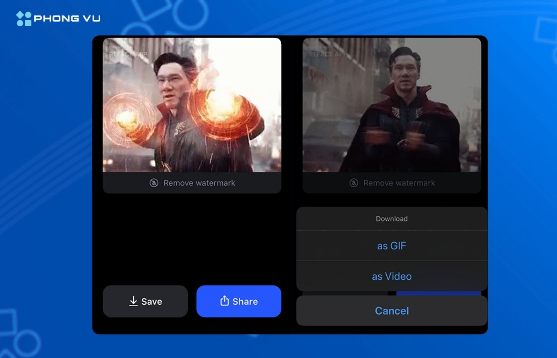Click the "Download" sheet title text
Screen dimensions: 557x358
coord(392,219)
